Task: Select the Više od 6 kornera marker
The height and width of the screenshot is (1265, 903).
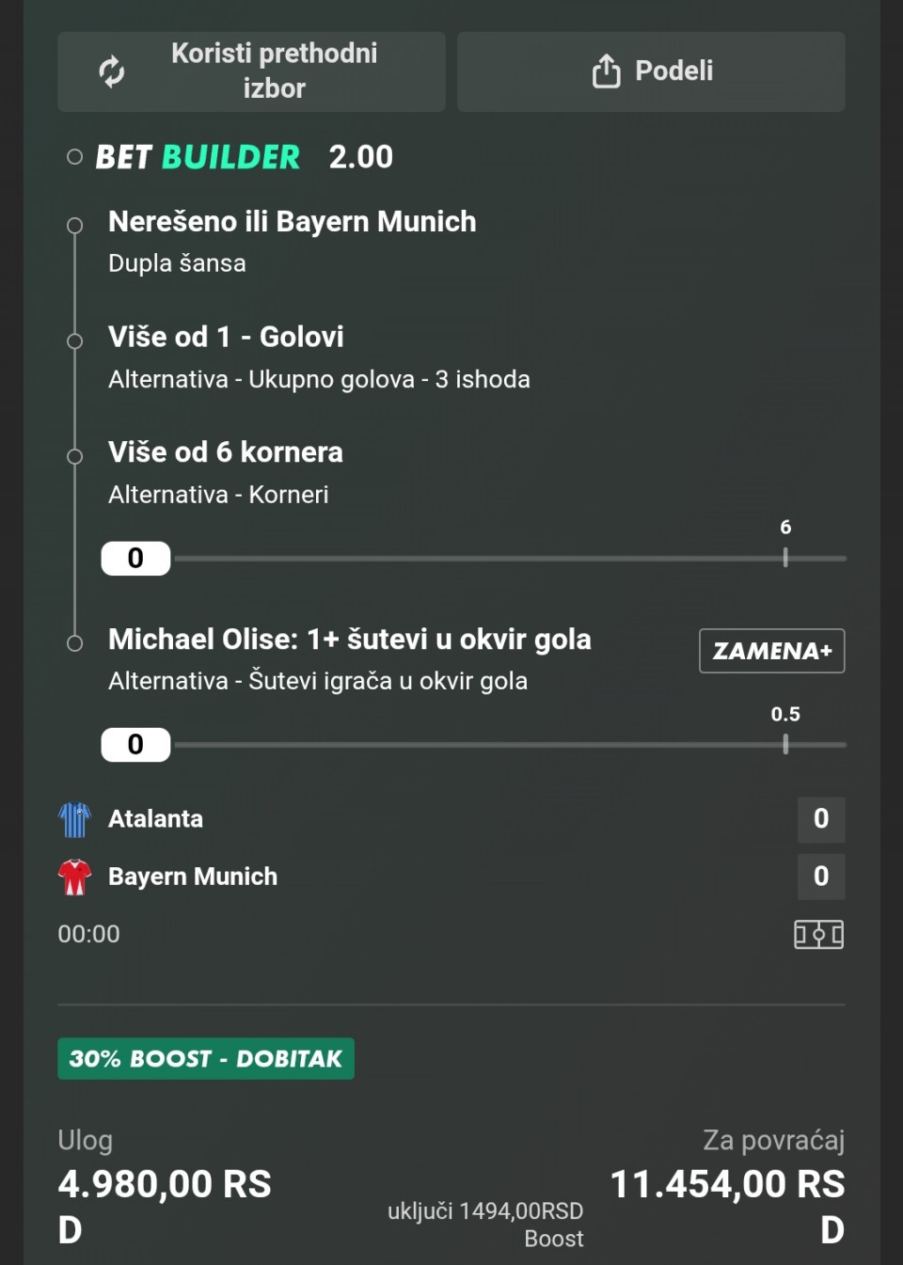Action: tap(74, 457)
